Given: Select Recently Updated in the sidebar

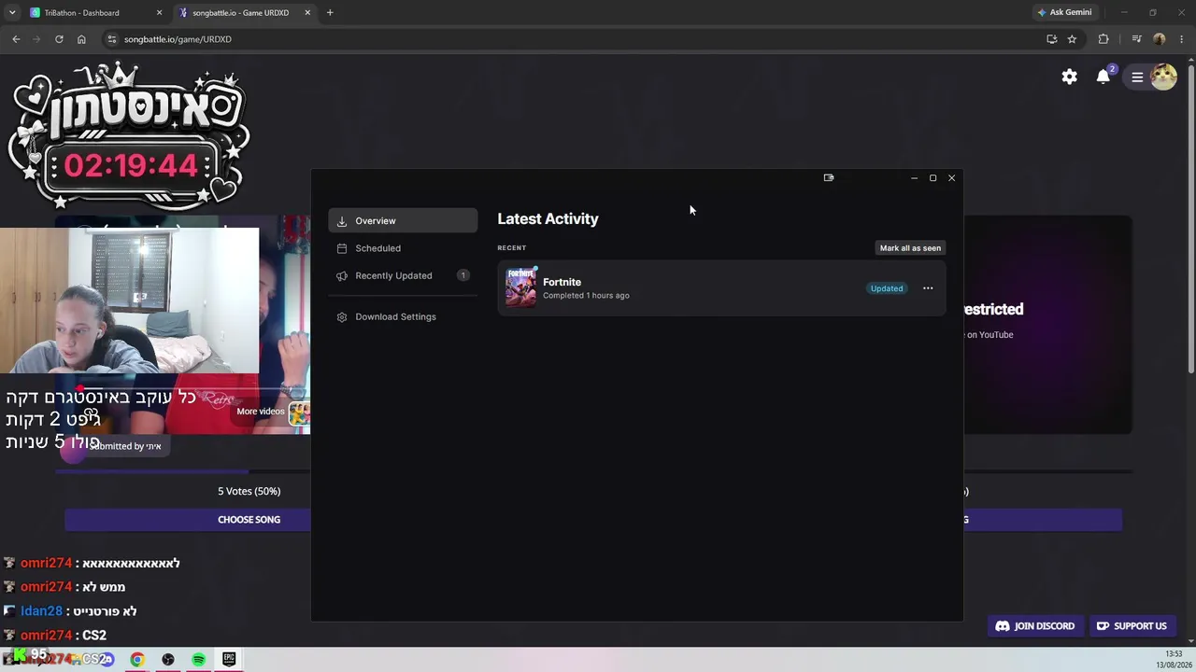Looking at the screenshot, I should point(403,275).
